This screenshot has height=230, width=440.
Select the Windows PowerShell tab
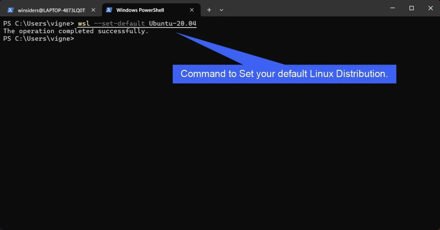151,10
